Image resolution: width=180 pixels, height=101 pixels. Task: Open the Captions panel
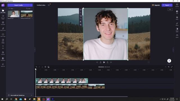[177, 5]
